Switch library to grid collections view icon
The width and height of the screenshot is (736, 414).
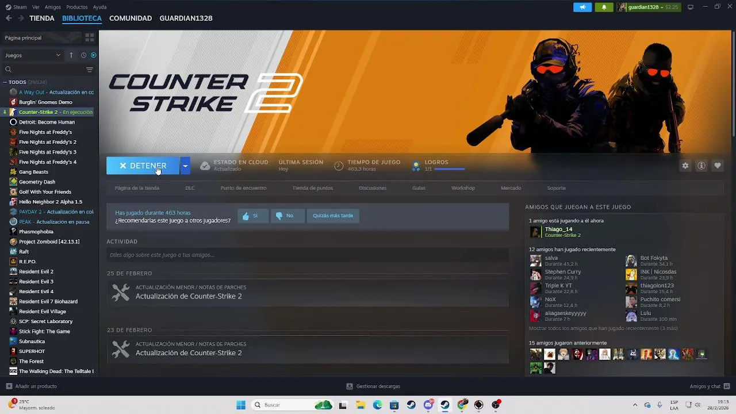[x=90, y=37]
